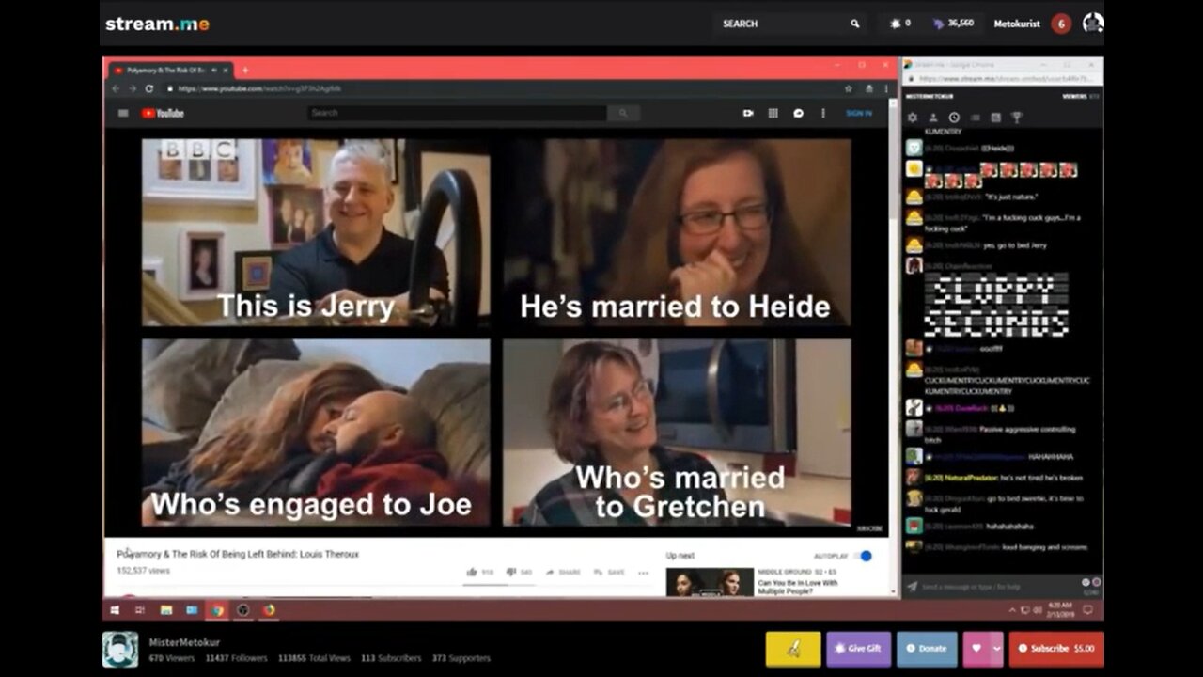
Task: Open the red notifications badge
Action: click(1061, 24)
